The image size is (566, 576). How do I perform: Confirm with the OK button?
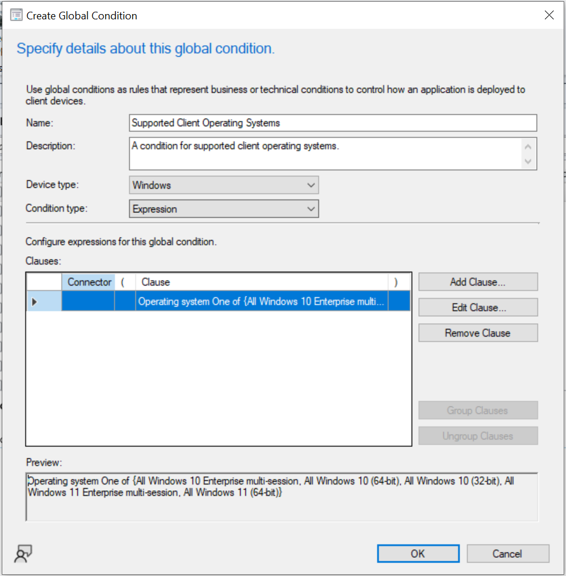(418, 554)
